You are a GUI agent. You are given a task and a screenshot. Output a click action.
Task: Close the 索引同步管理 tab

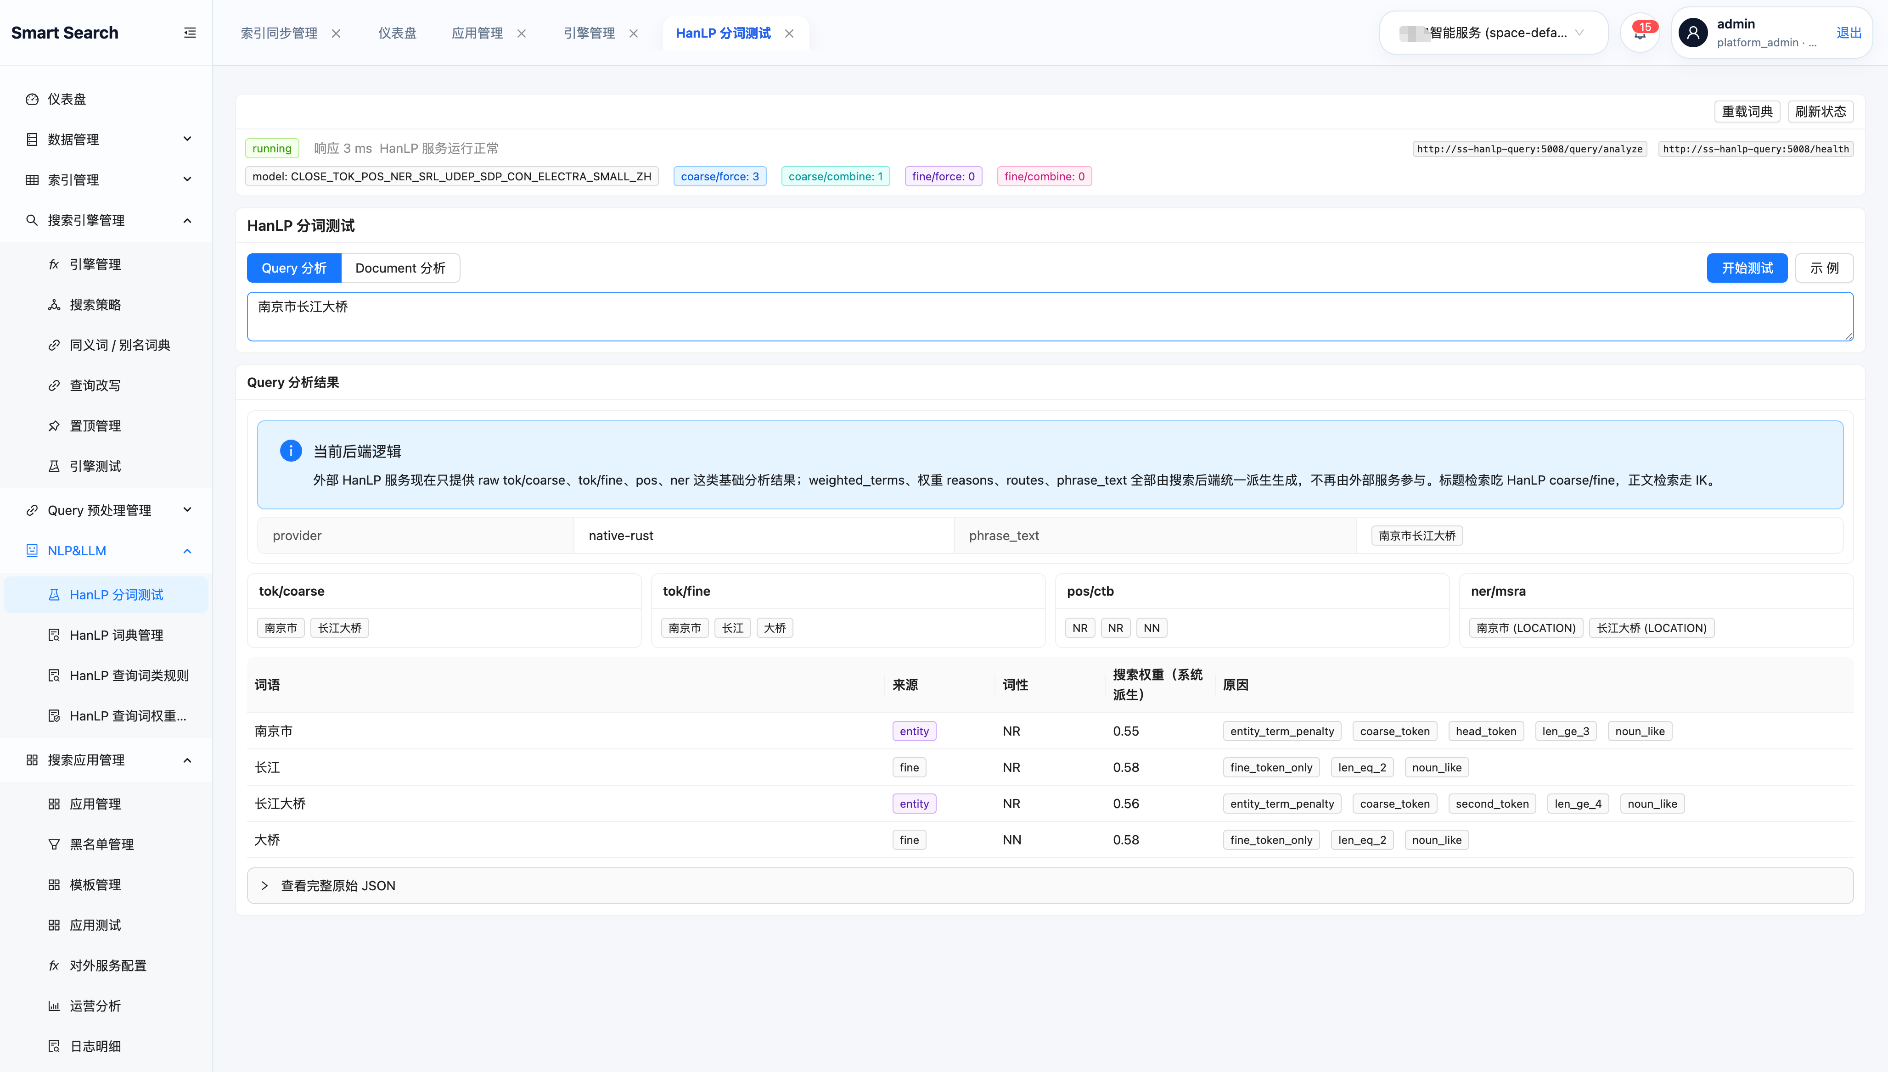click(336, 33)
